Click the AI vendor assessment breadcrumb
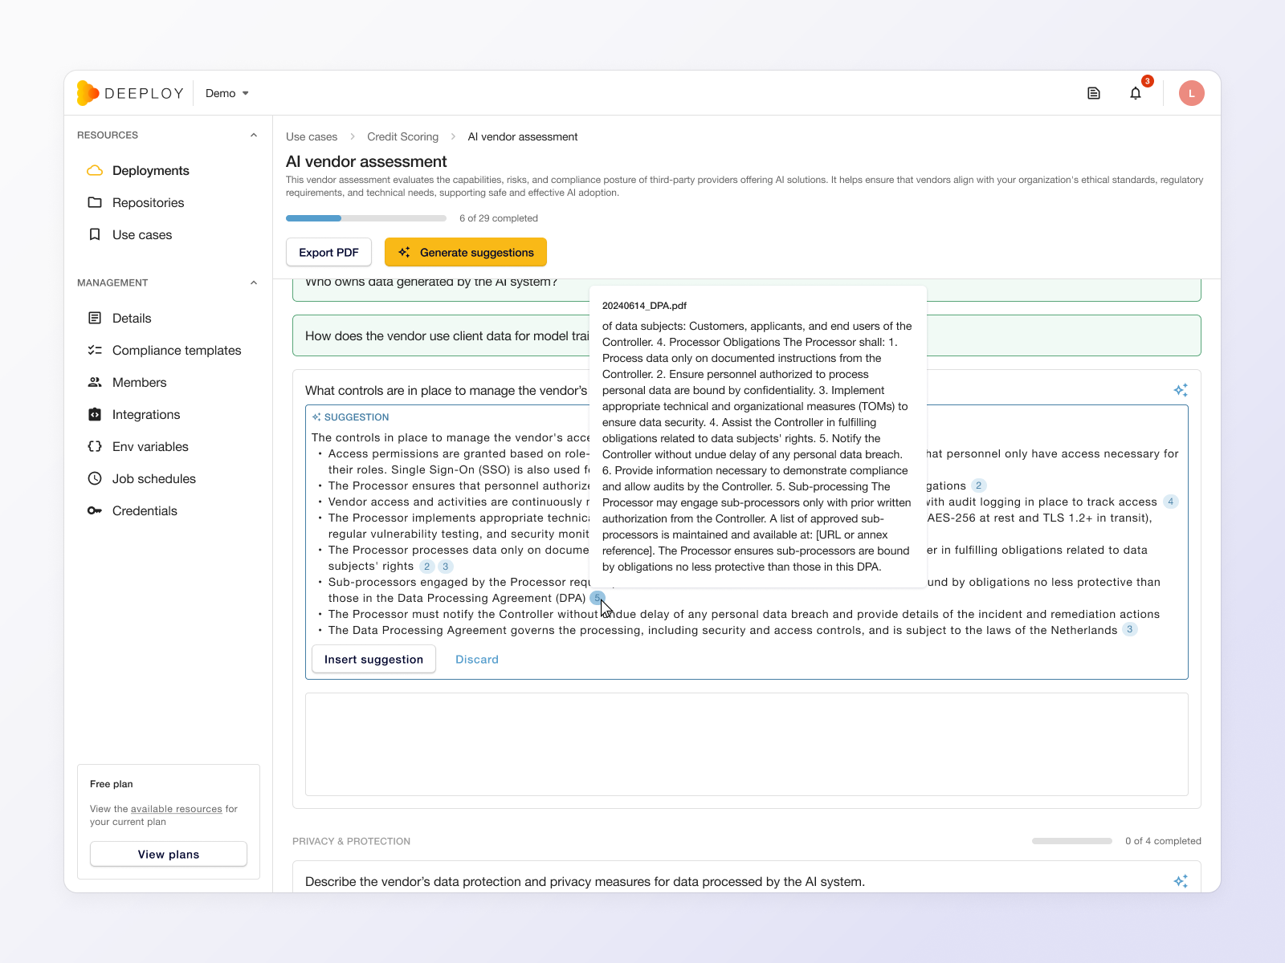This screenshot has width=1285, height=963. point(523,136)
